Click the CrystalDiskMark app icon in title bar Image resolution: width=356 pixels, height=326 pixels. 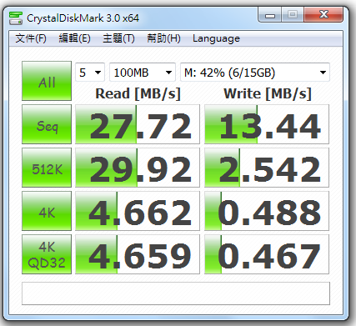[16, 18]
